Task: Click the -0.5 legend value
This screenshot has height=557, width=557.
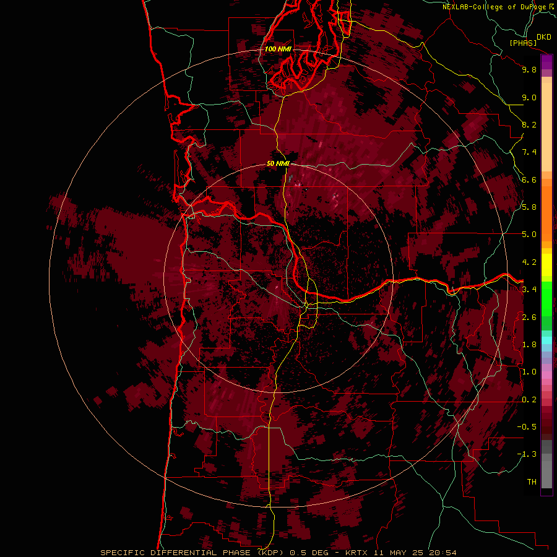Action: (527, 427)
